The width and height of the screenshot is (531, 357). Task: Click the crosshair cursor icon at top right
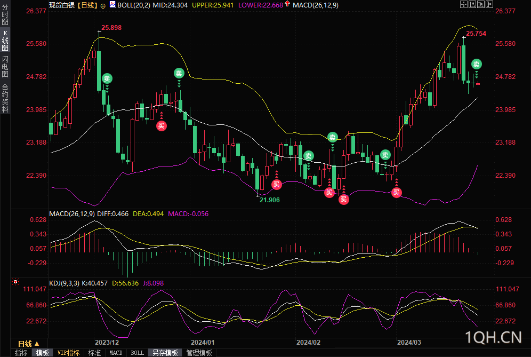(464, 4)
